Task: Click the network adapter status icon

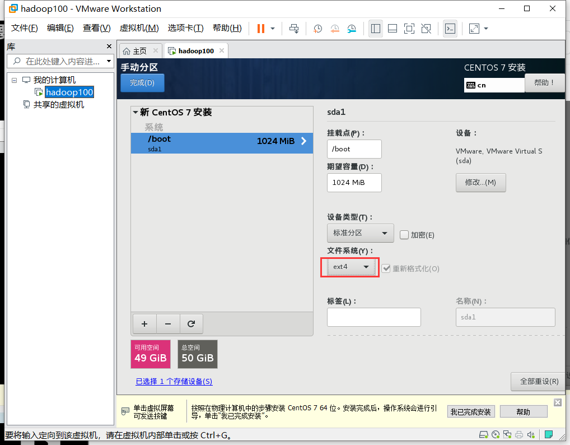Action: pos(507,434)
